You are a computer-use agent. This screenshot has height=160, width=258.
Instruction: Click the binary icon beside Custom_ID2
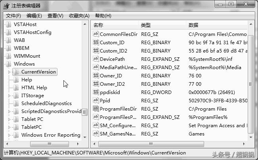tap(96, 51)
